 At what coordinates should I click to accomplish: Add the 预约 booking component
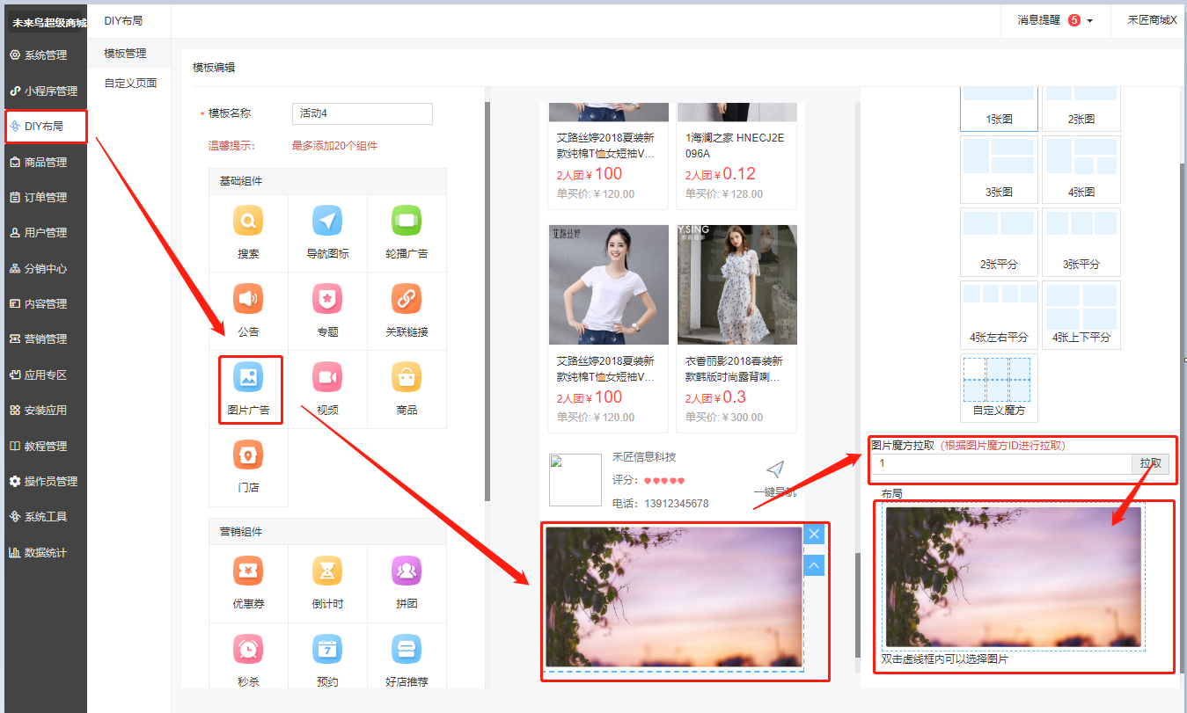[x=327, y=658]
